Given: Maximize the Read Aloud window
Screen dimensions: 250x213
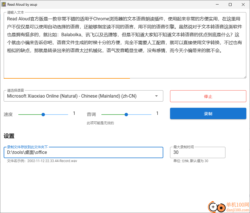Looking at the screenshot, I should [x=230, y=5].
